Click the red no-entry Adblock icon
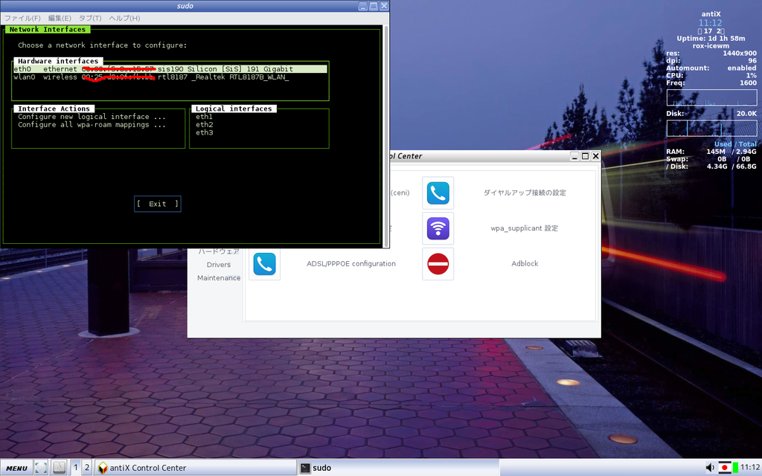 pos(438,264)
